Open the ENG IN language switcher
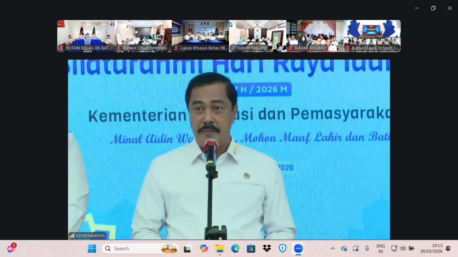The height and width of the screenshot is (257, 458). tap(380, 248)
